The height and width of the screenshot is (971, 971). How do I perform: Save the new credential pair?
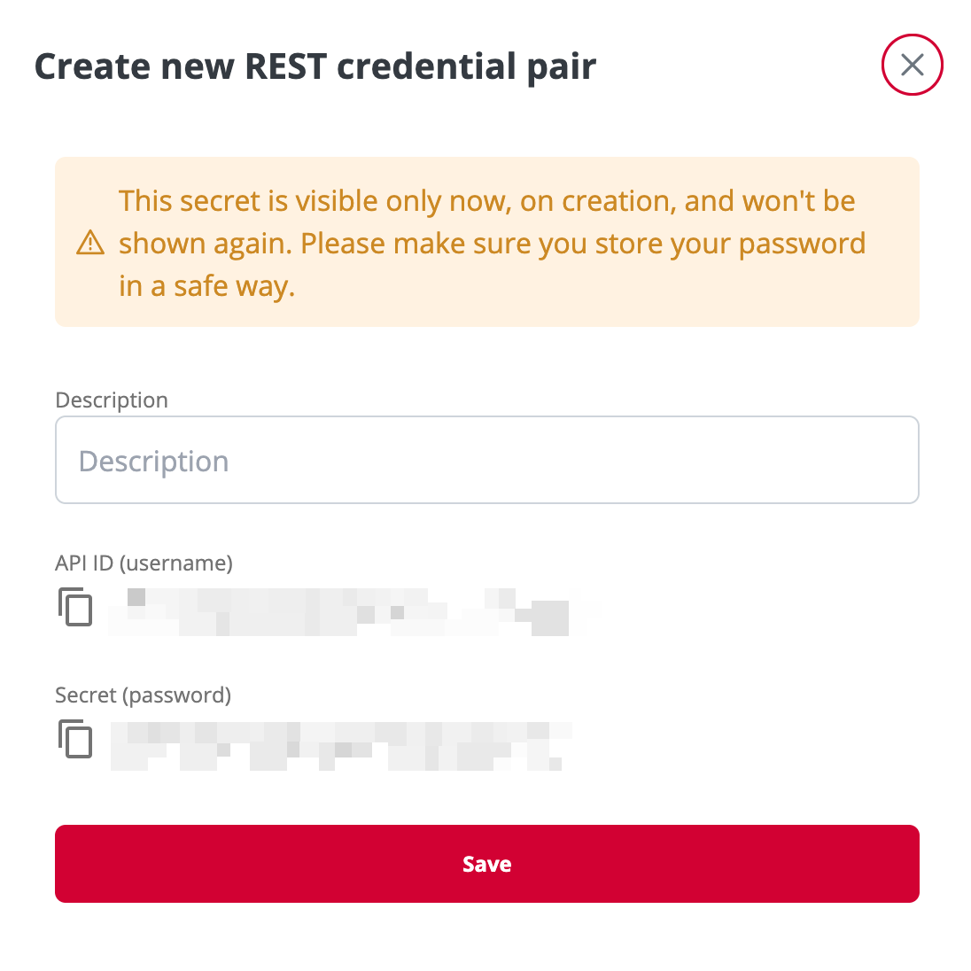(x=486, y=863)
